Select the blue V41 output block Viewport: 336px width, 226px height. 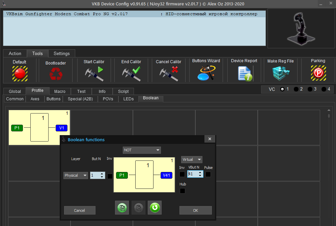[167, 175]
